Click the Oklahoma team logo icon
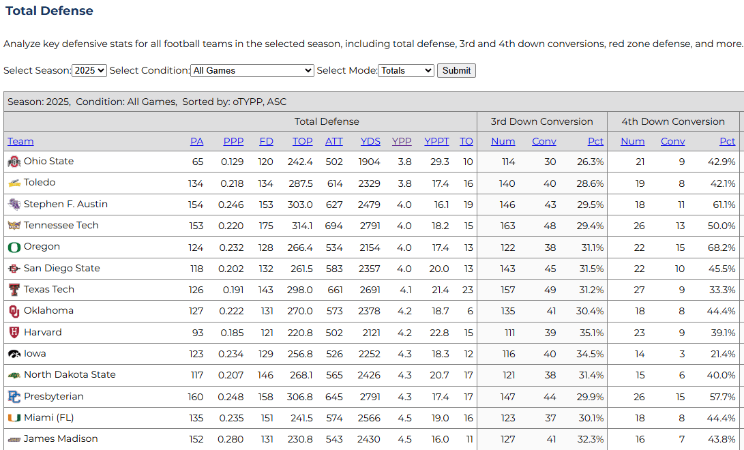Image resolution: width=744 pixels, height=450 pixels. [x=14, y=311]
